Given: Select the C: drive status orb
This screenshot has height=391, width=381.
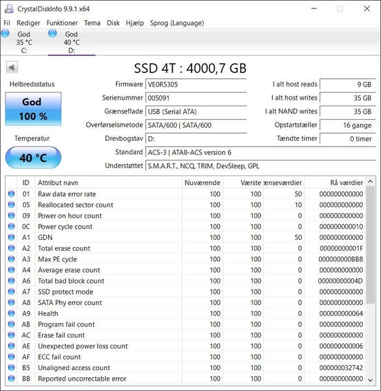Looking at the screenshot, I should (5, 33).
